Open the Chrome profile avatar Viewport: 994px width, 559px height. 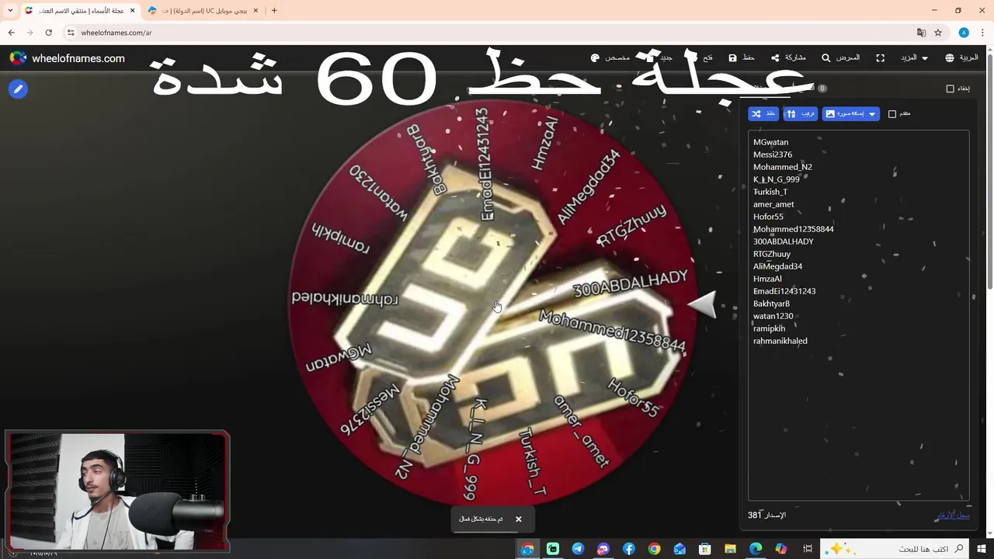(x=964, y=33)
